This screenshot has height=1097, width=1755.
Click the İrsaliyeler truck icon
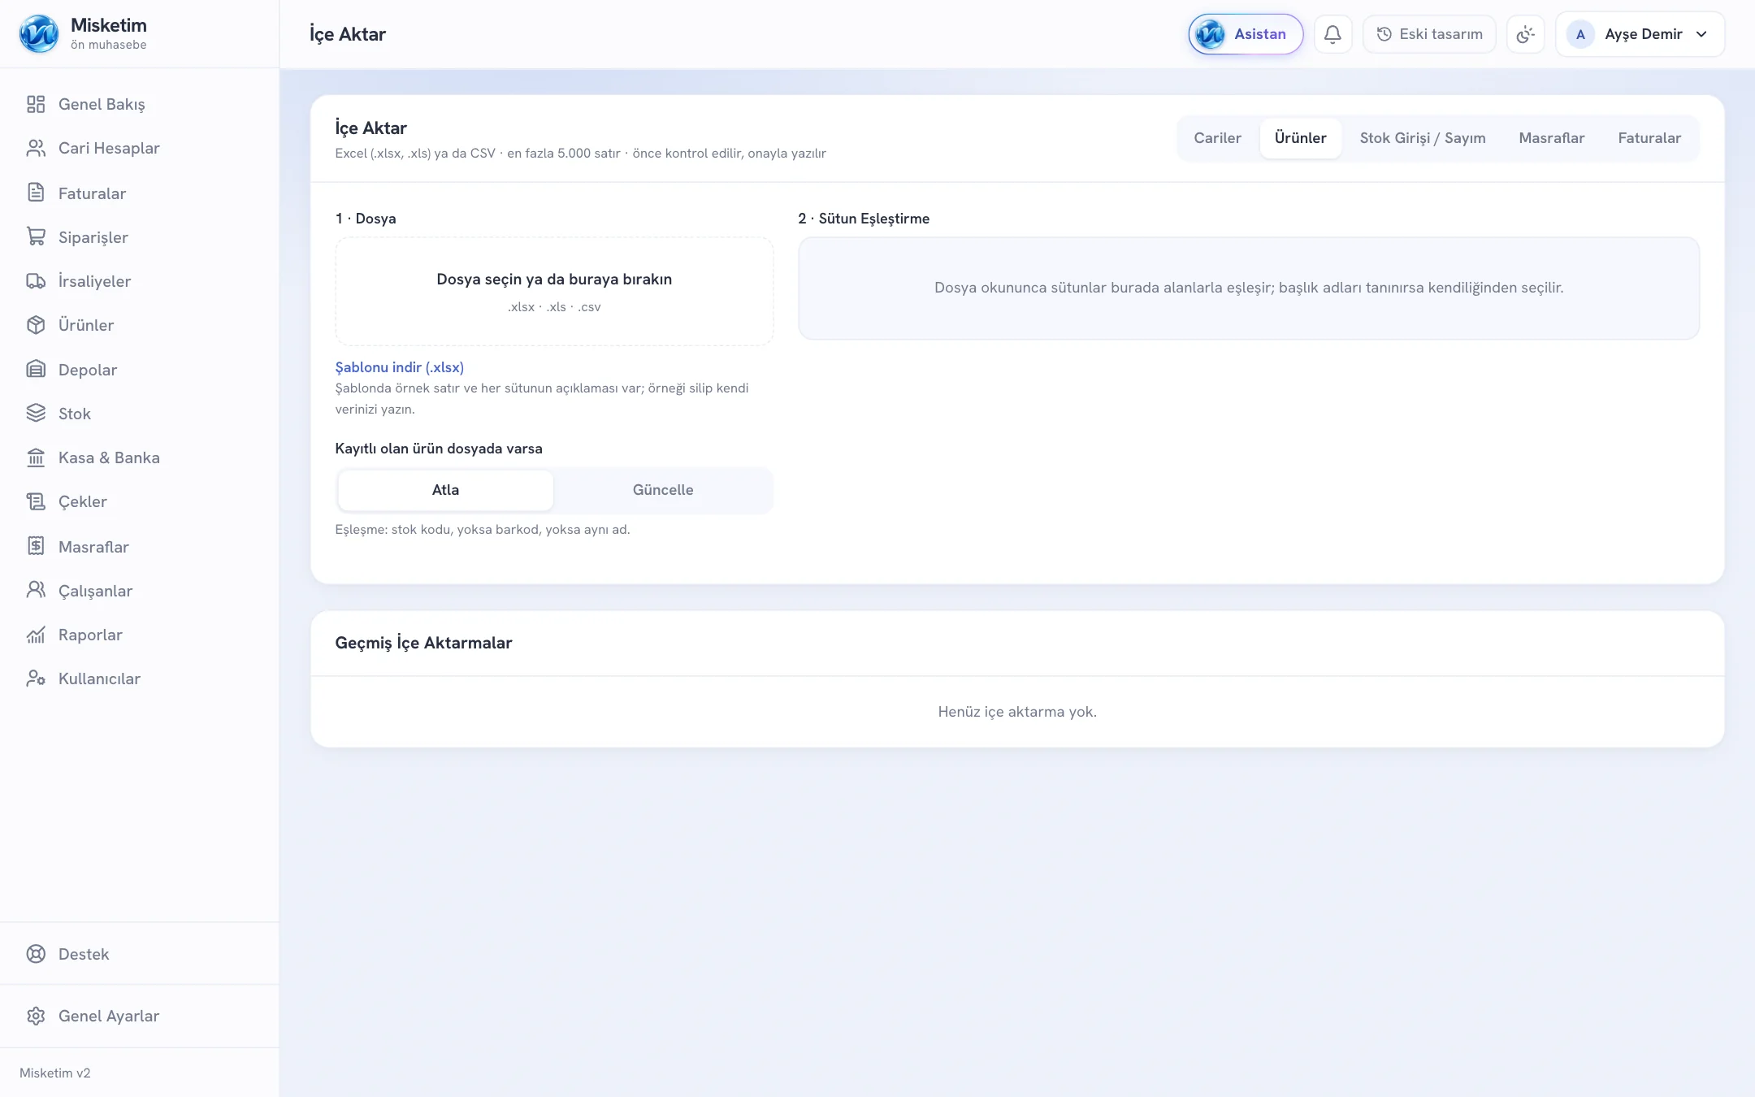pyautogui.click(x=36, y=281)
